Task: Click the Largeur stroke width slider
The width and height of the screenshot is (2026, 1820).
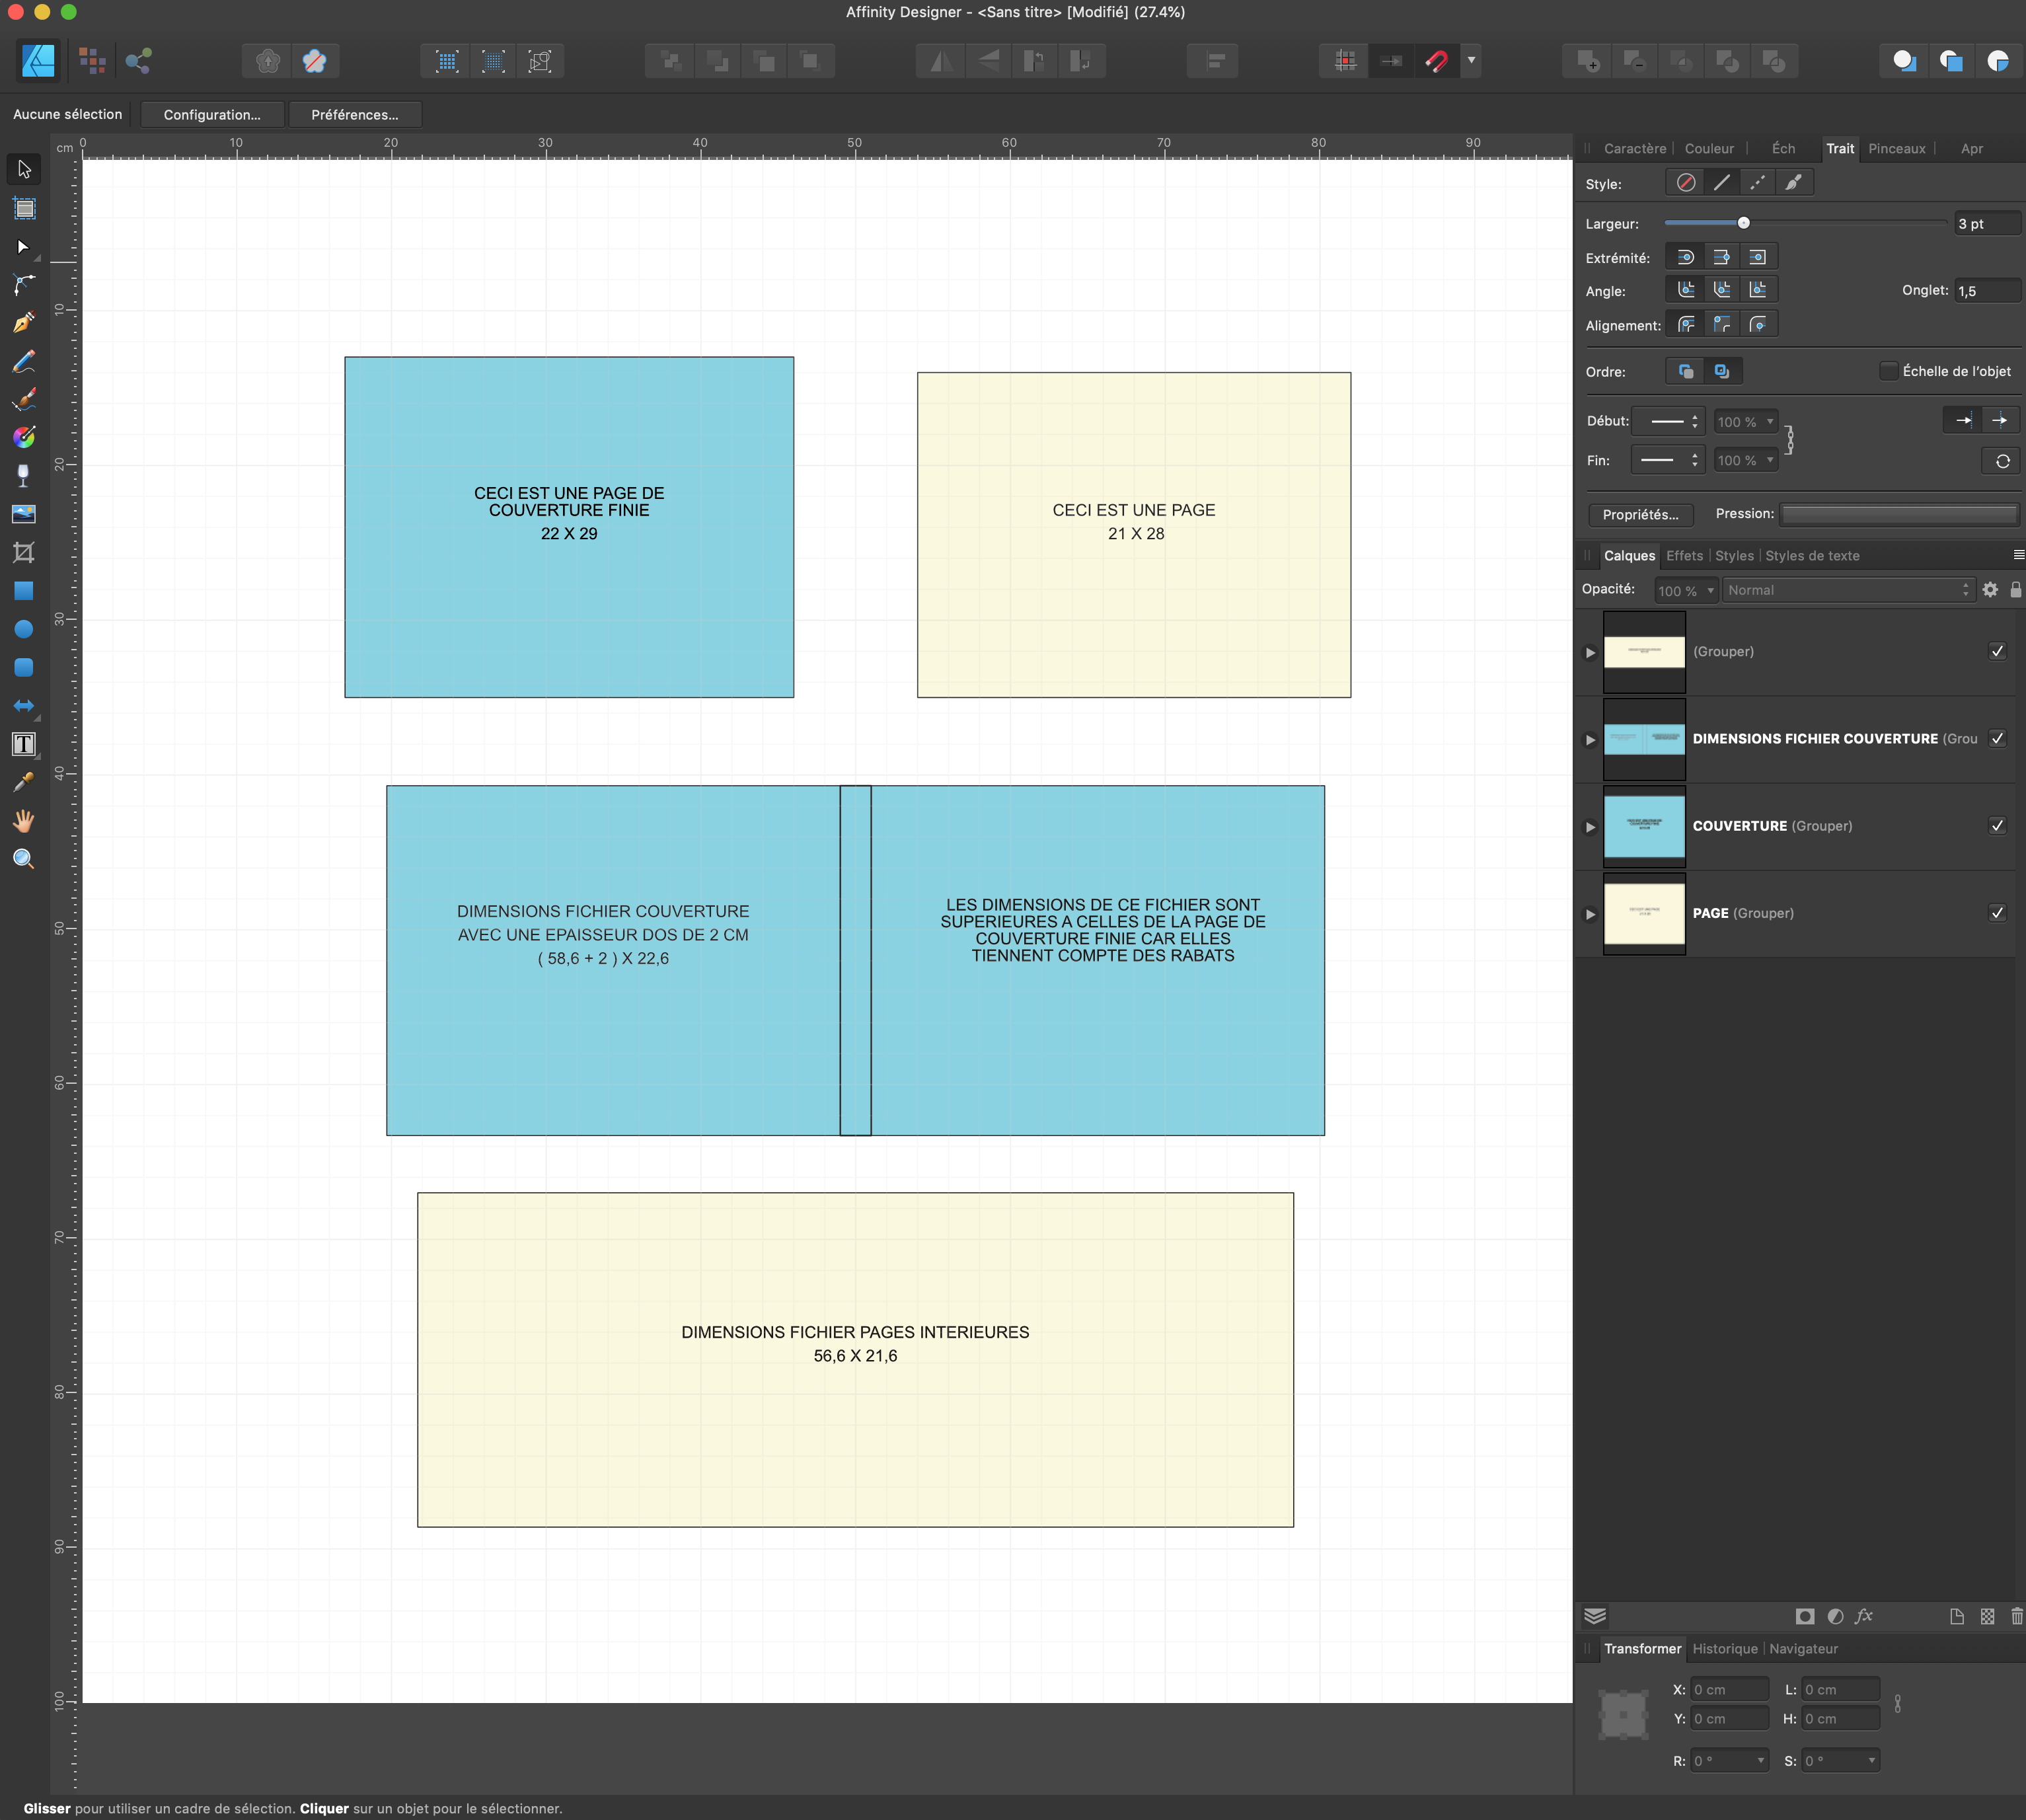Action: (1743, 223)
